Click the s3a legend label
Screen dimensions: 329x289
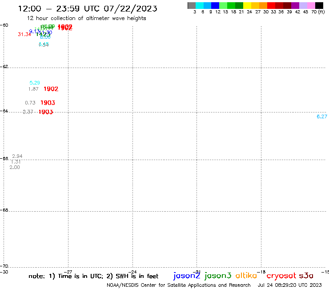coord(306,276)
